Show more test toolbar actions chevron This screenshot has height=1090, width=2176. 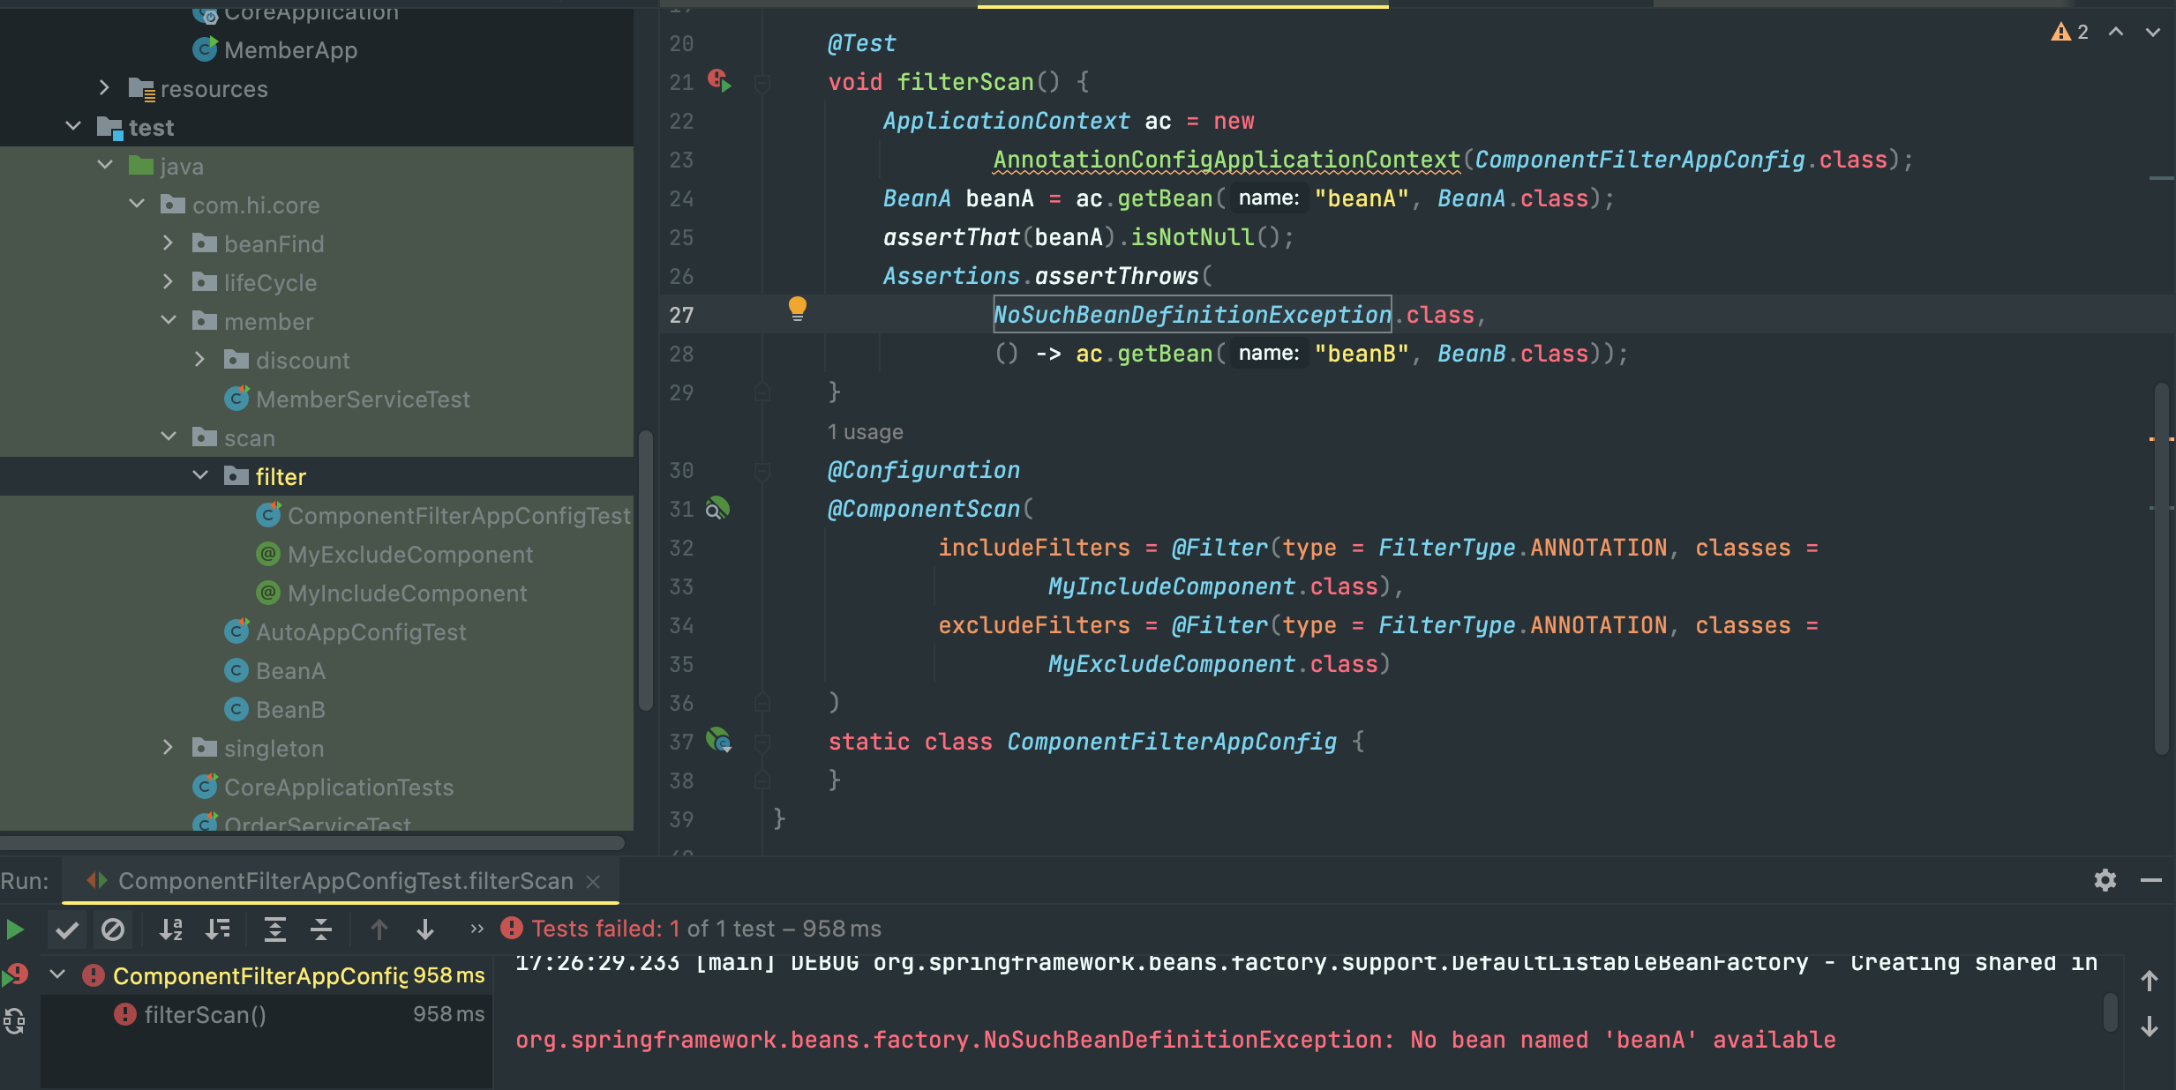[477, 929]
